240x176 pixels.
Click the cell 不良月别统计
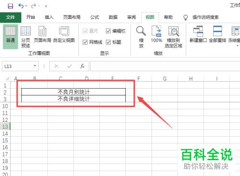pyautogui.click(x=73, y=92)
